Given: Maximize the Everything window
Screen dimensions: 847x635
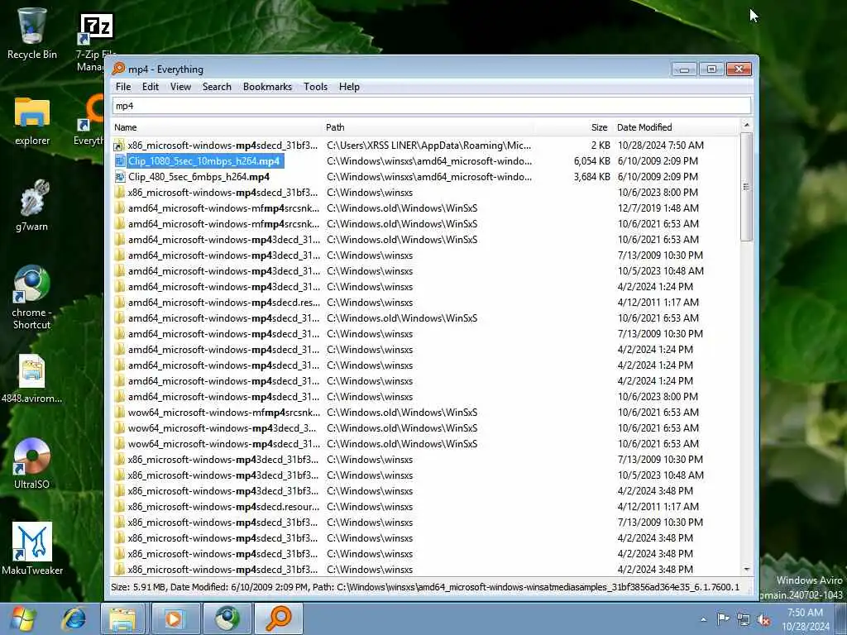Looking at the screenshot, I should tap(711, 69).
